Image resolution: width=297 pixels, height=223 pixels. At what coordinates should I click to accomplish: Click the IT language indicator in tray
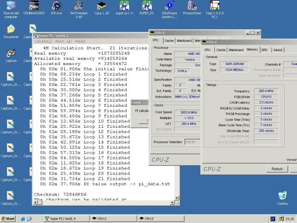(272, 219)
